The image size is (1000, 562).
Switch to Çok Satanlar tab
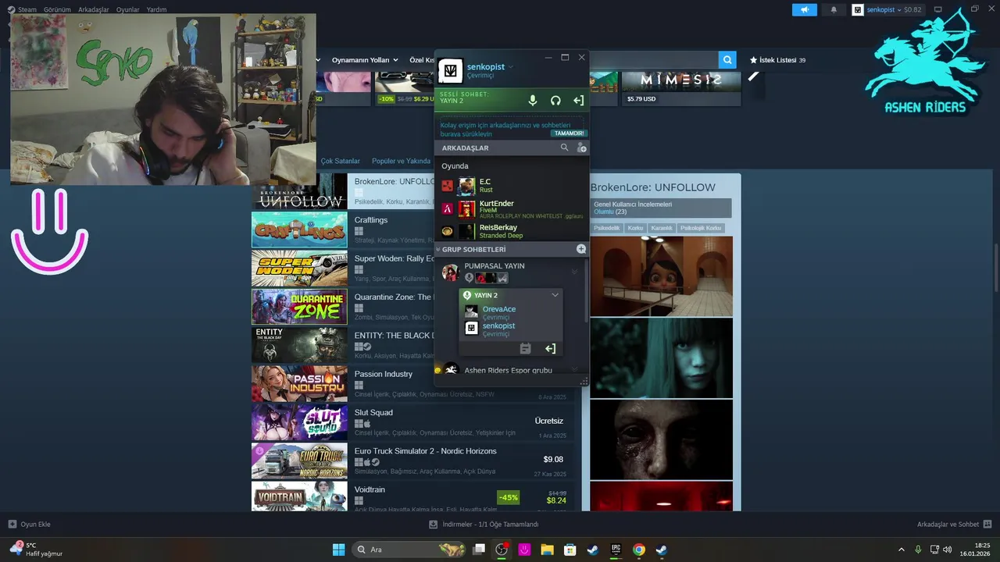(341, 161)
